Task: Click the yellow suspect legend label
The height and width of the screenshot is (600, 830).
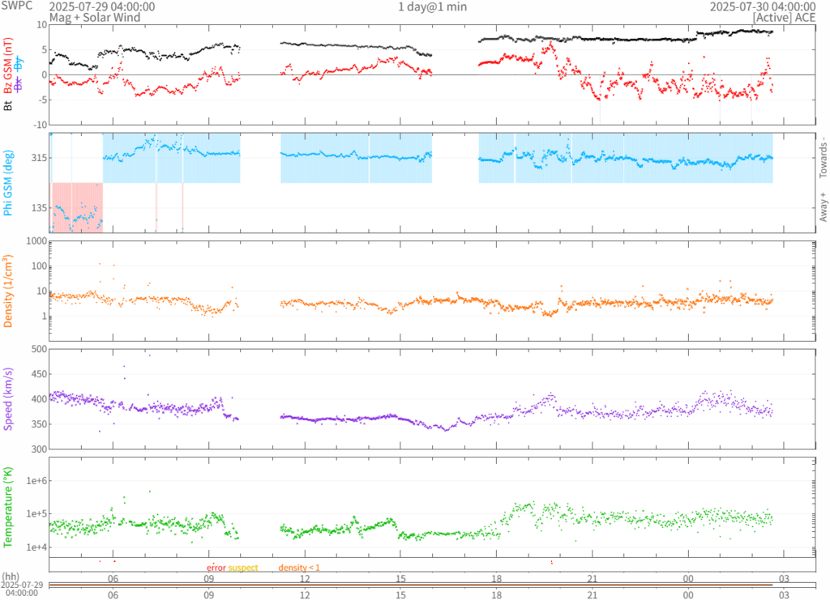Action: pyautogui.click(x=242, y=568)
